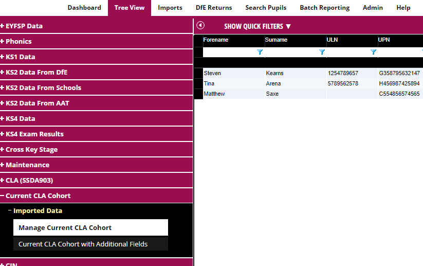Viewport: 423px width, 266px height.
Task: Open the Help menu
Action: 403,8
